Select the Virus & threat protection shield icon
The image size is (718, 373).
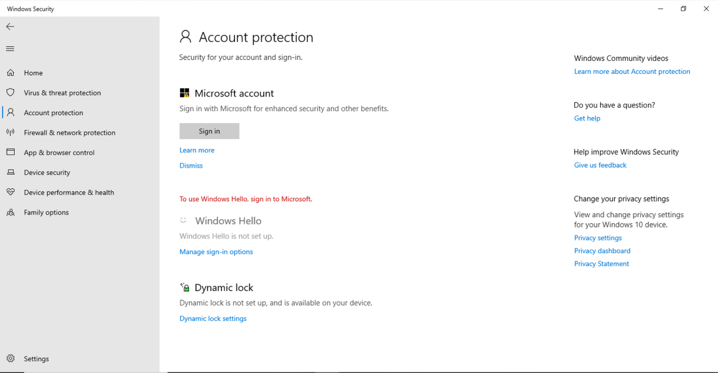pos(11,93)
